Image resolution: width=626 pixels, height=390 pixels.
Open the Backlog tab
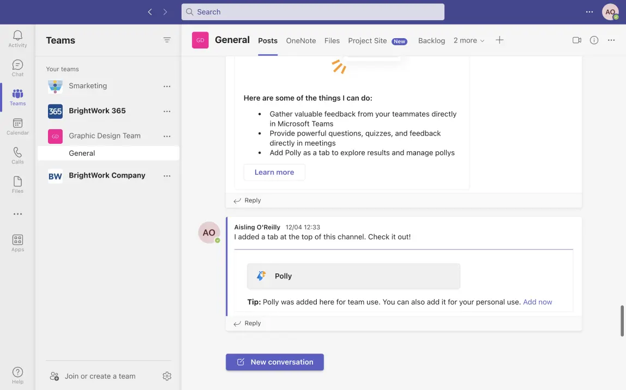431,40
